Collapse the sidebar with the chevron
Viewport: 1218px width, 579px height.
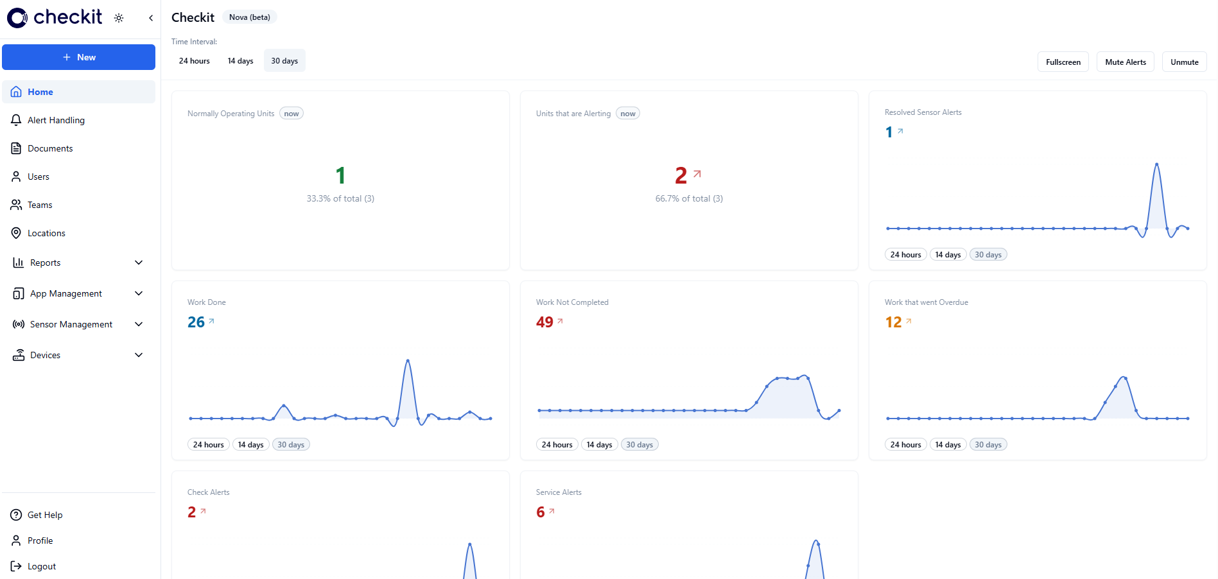151,18
